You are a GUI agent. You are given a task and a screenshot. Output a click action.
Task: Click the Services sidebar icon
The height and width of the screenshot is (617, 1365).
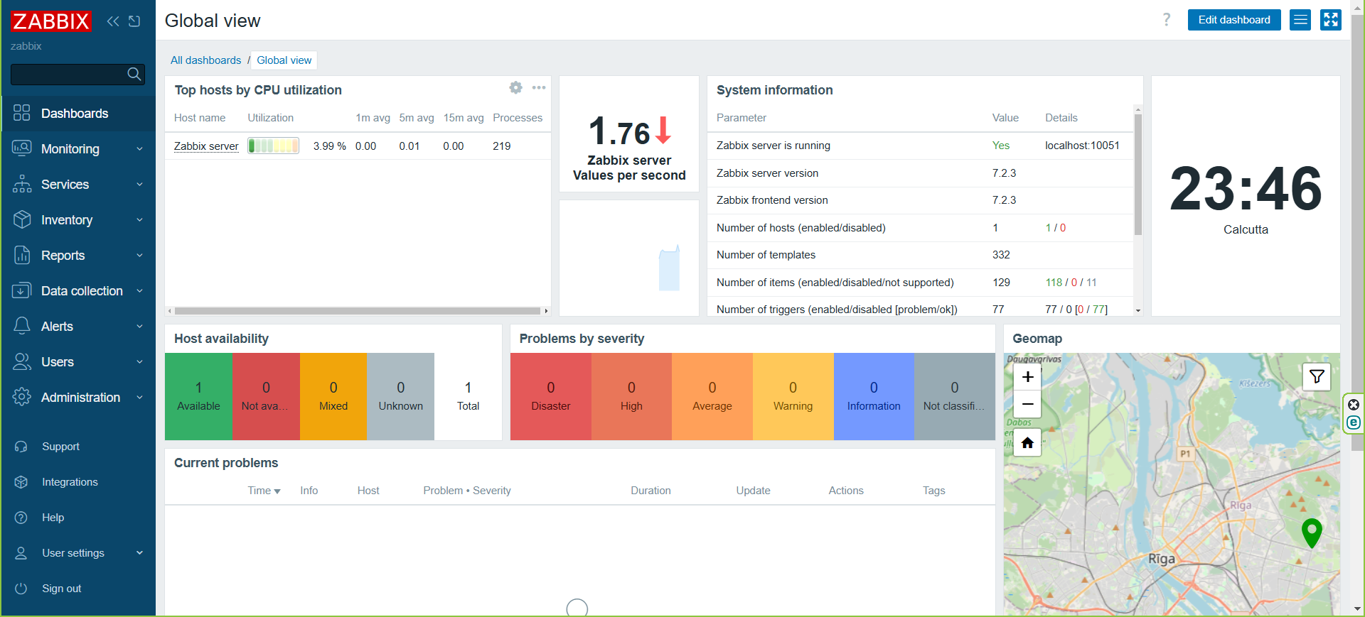[x=22, y=184]
